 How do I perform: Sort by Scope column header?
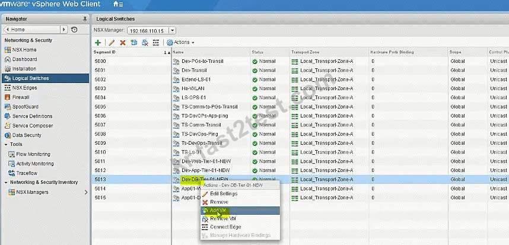click(x=467, y=52)
